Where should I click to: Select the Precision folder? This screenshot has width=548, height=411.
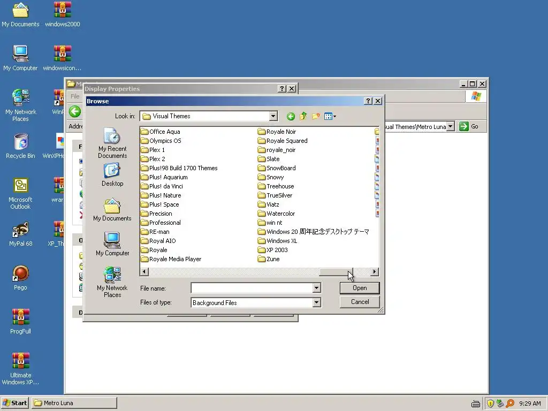pyautogui.click(x=157, y=214)
